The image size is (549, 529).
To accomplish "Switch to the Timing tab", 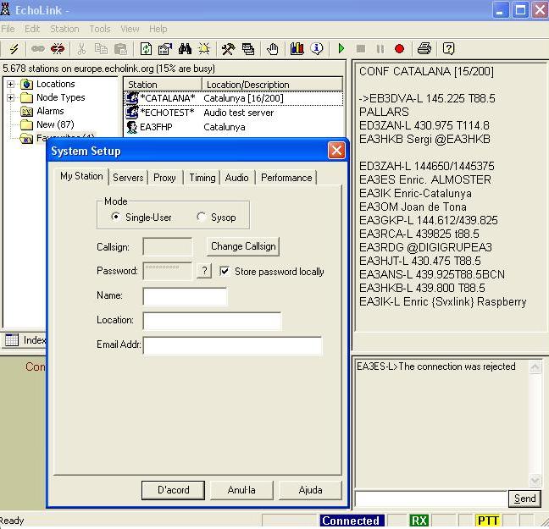I will coord(202,178).
